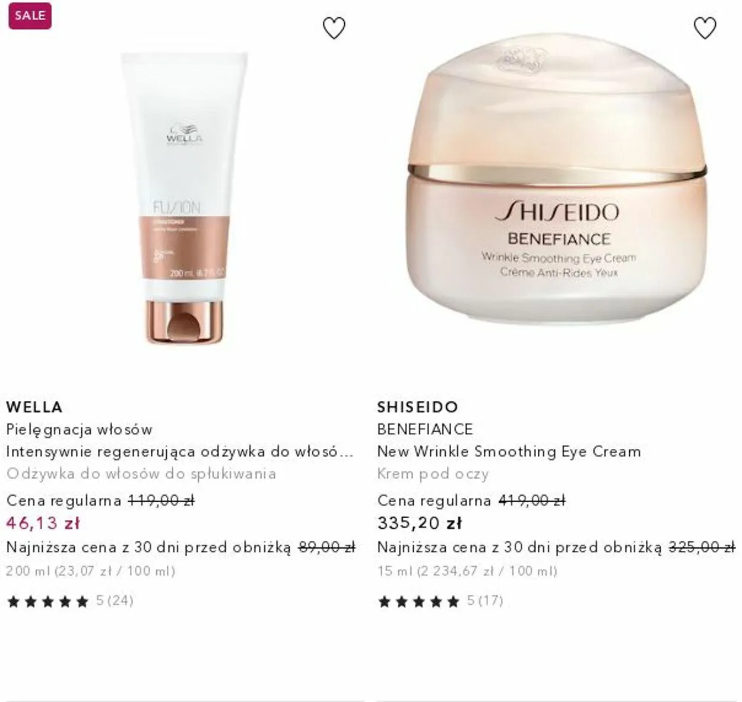Open Wella review count 5 (24)
The image size is (742, 702).
pyautogui.click(x=115, y=601)
